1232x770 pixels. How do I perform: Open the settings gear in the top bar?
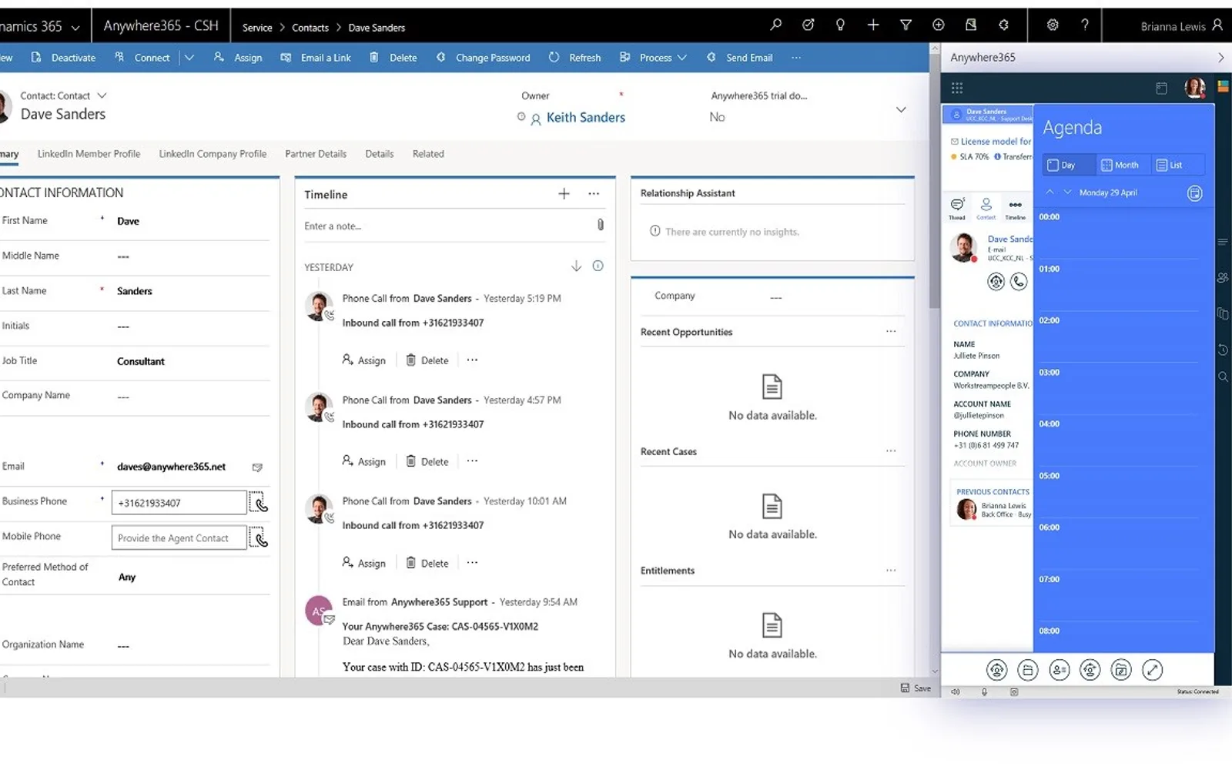tap(1053, 25)
